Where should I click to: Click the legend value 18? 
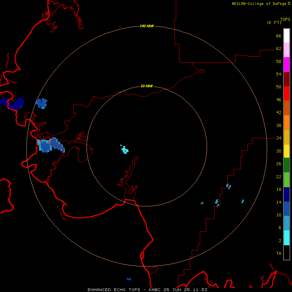(279, 189)
